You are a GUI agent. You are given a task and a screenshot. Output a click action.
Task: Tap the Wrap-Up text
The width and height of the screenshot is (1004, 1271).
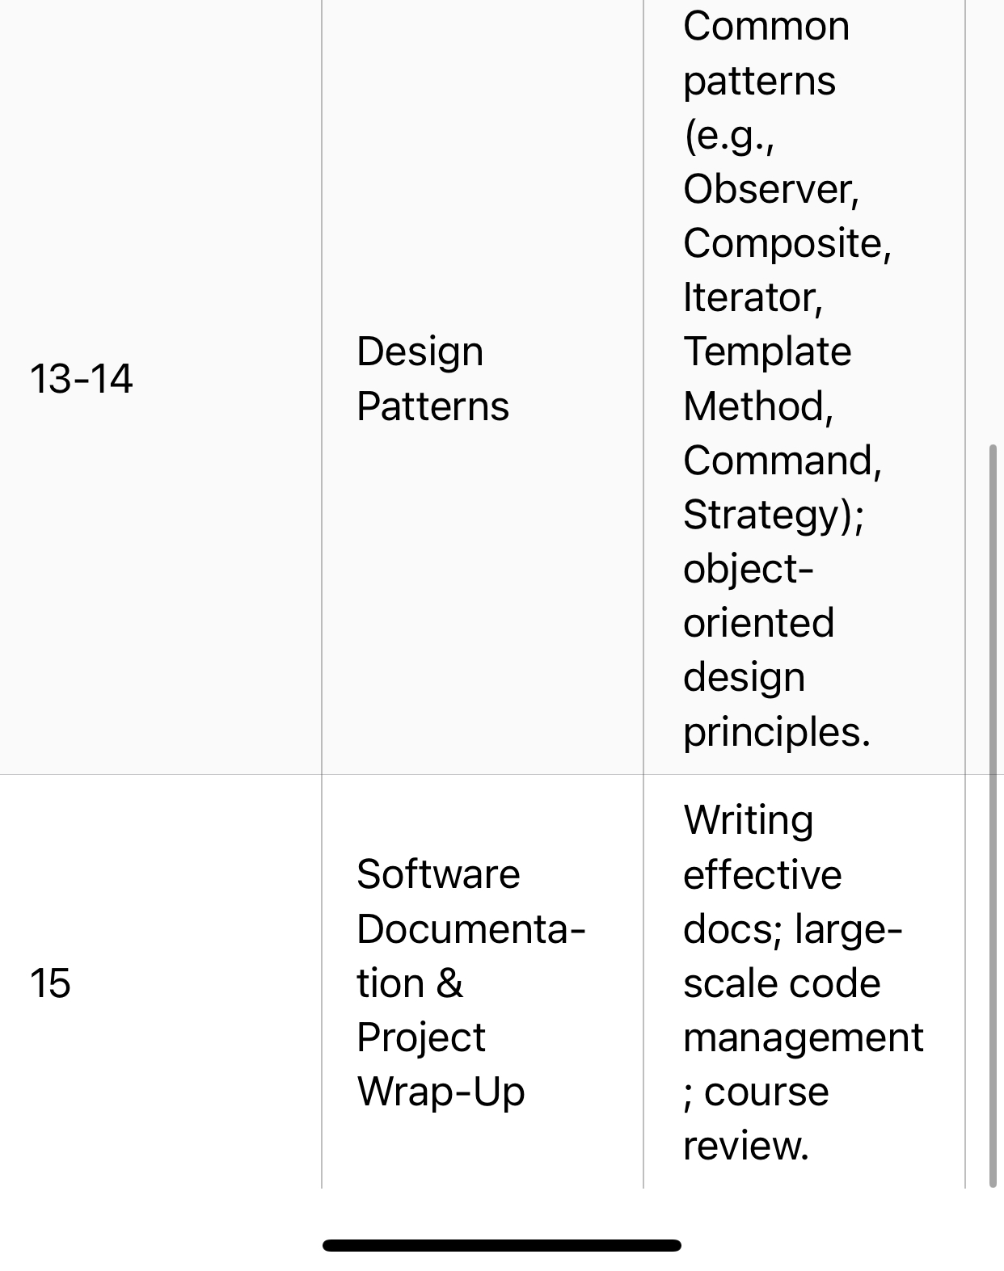point(441,1092)
